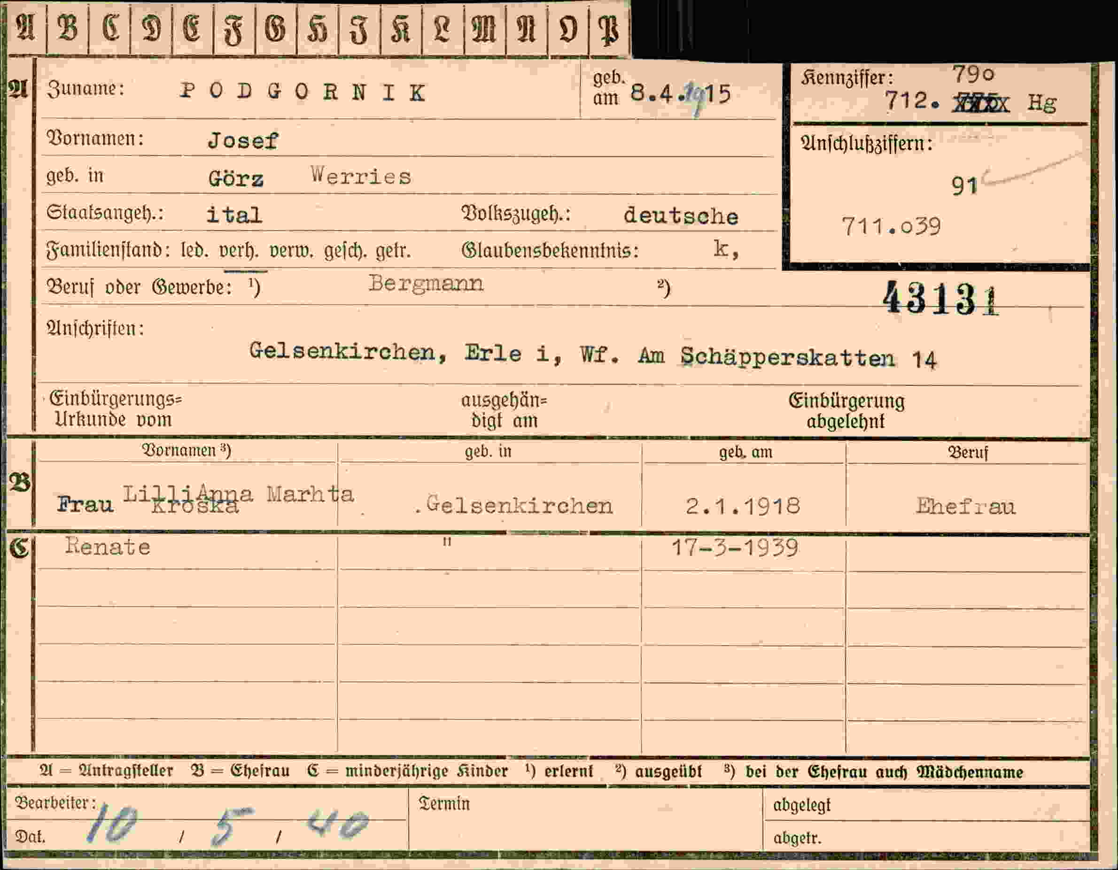Click the index tab letter 'K'
The height and width of the screenshot is (870, 1118).
[x=401, y=29]
